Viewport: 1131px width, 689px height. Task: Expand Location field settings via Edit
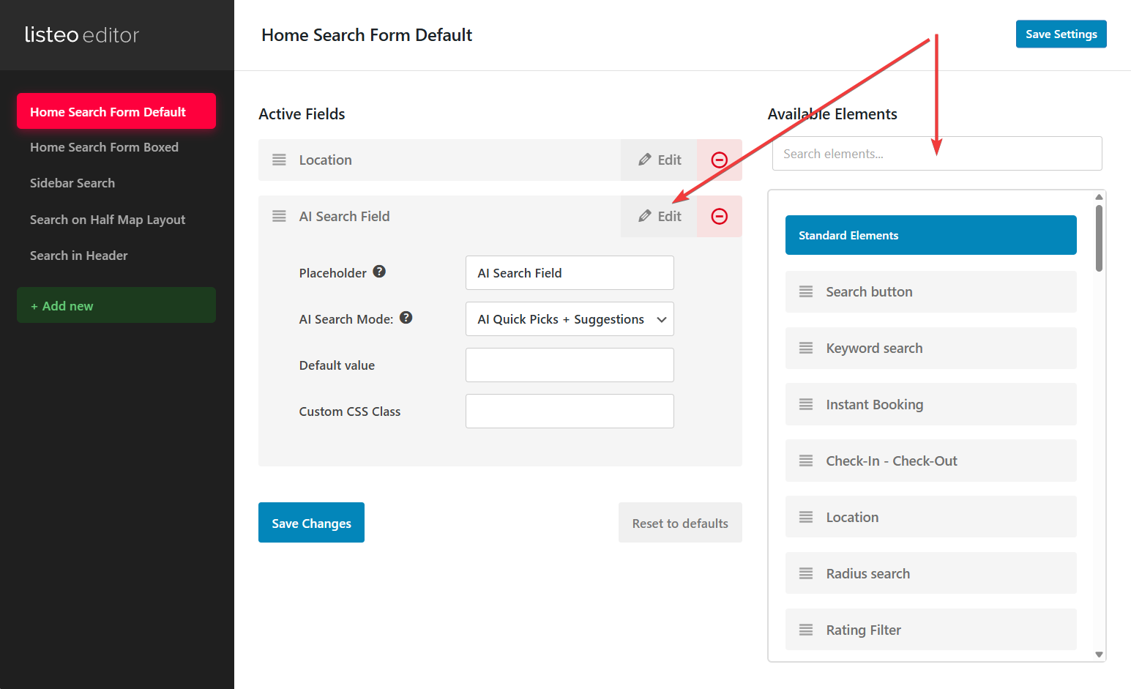(660, 160)
